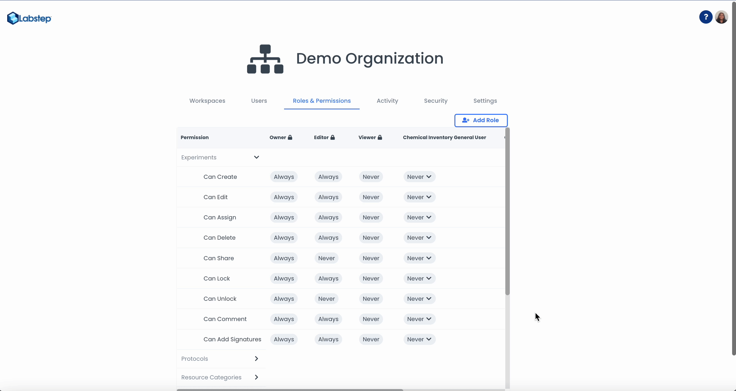Open Can Share dropdown for Chemical Inventory User

tap(419, 258)
